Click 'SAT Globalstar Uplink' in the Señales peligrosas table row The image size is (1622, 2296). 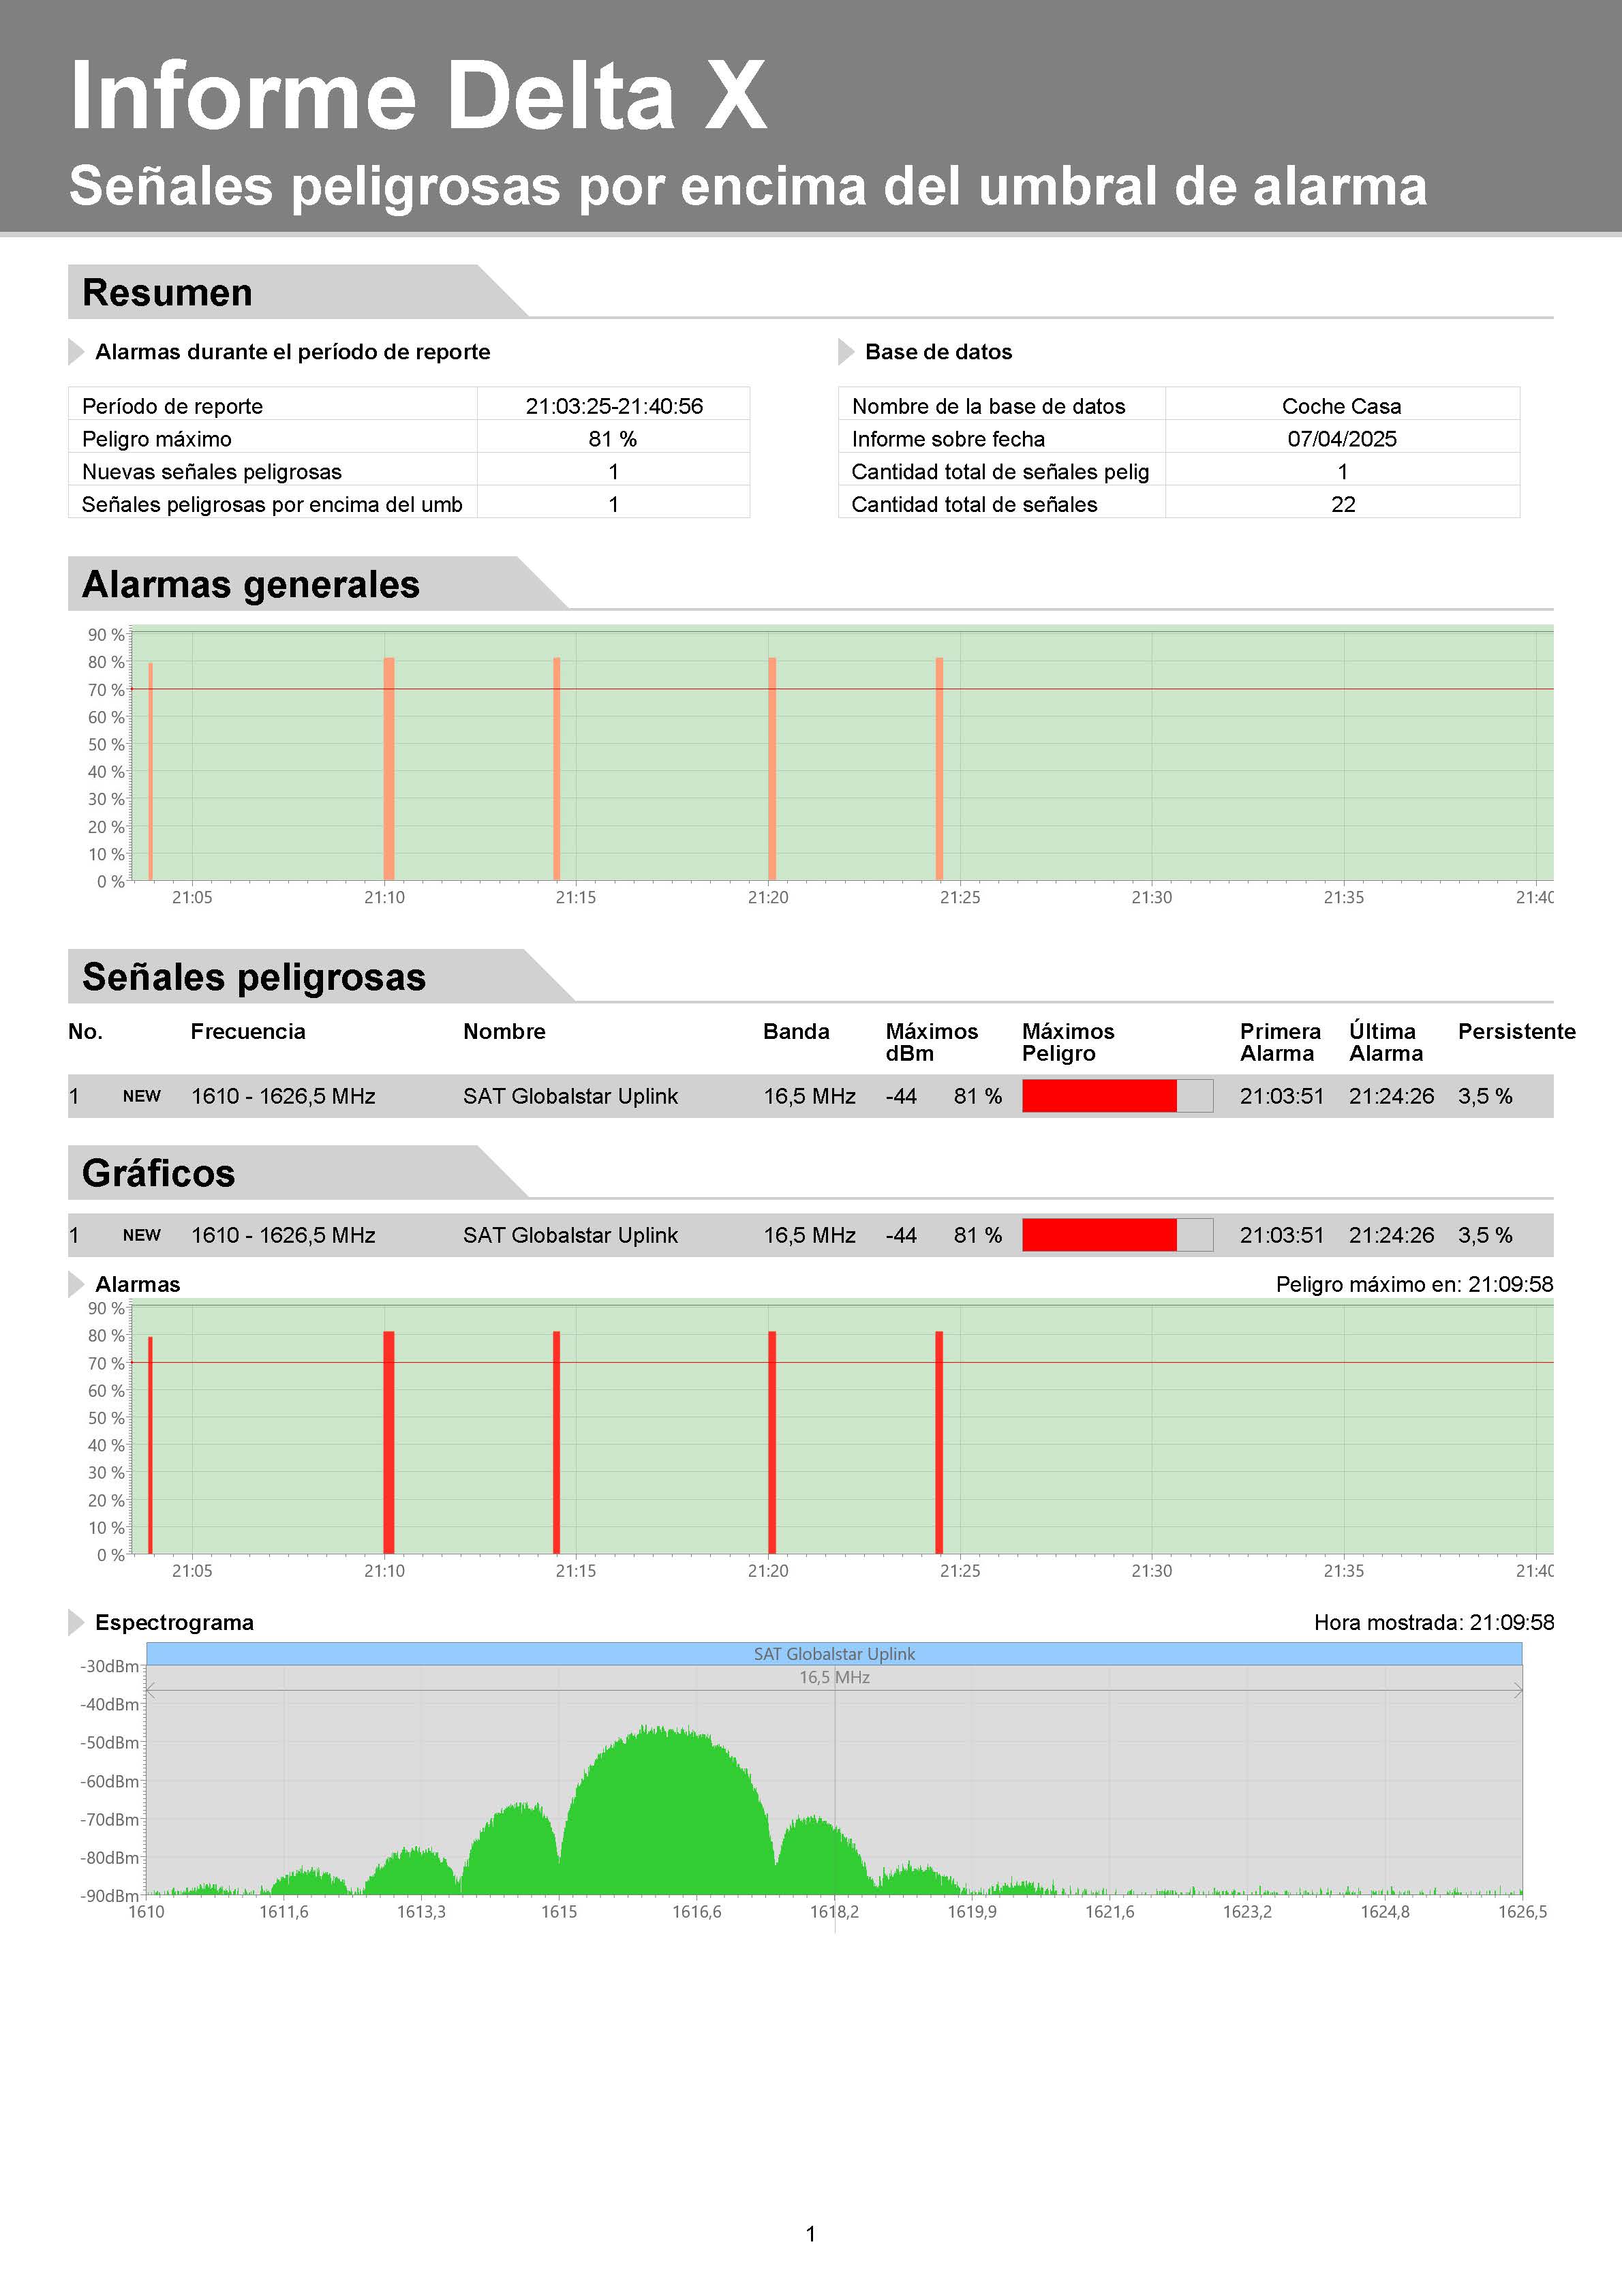tap(570, 1096)
